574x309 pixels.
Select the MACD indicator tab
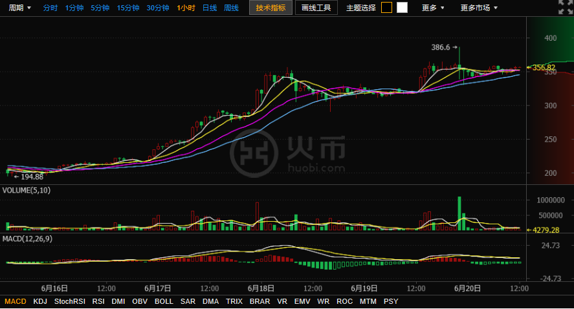tap(16, 301)
